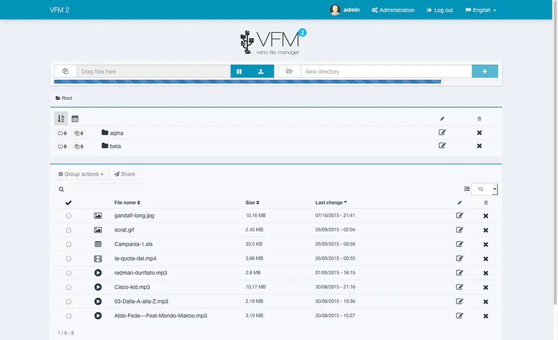Pause the upload with the pause icon
The width and height of the screenshot is (558, 340).
pyautogui.click(x=239, y=71)
